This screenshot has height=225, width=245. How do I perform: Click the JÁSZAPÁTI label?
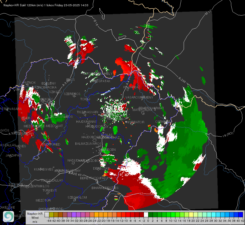point(14,155)
